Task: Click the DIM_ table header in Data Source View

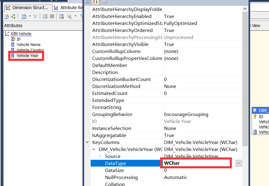Action: [260, 110]
